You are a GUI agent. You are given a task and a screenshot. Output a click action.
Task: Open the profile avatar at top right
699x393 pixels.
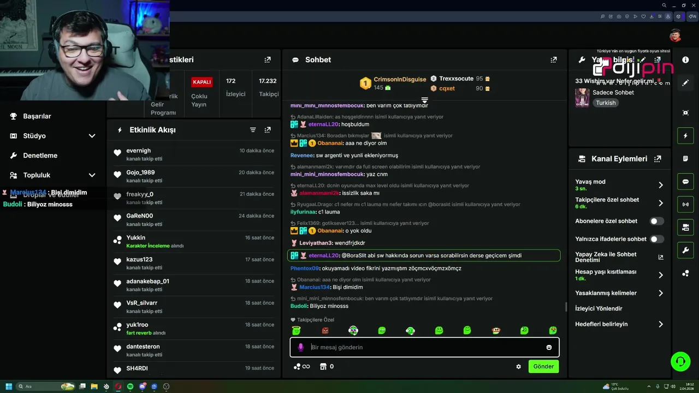point(676,35)
